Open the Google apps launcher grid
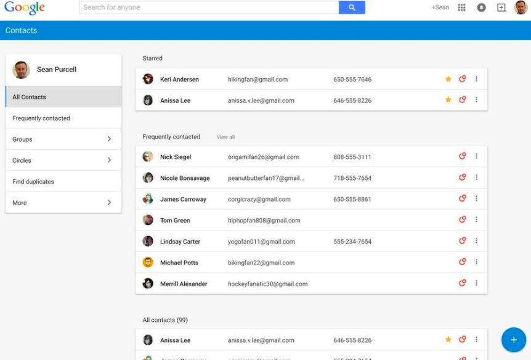The width and height of the screenshot is (531, 360). point(461,7)
